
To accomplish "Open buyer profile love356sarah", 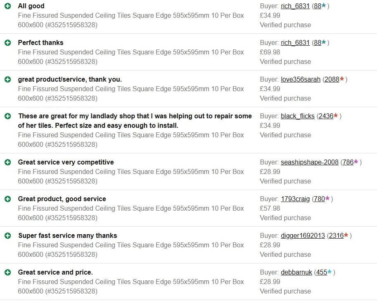I will click(x=301, y=80).
